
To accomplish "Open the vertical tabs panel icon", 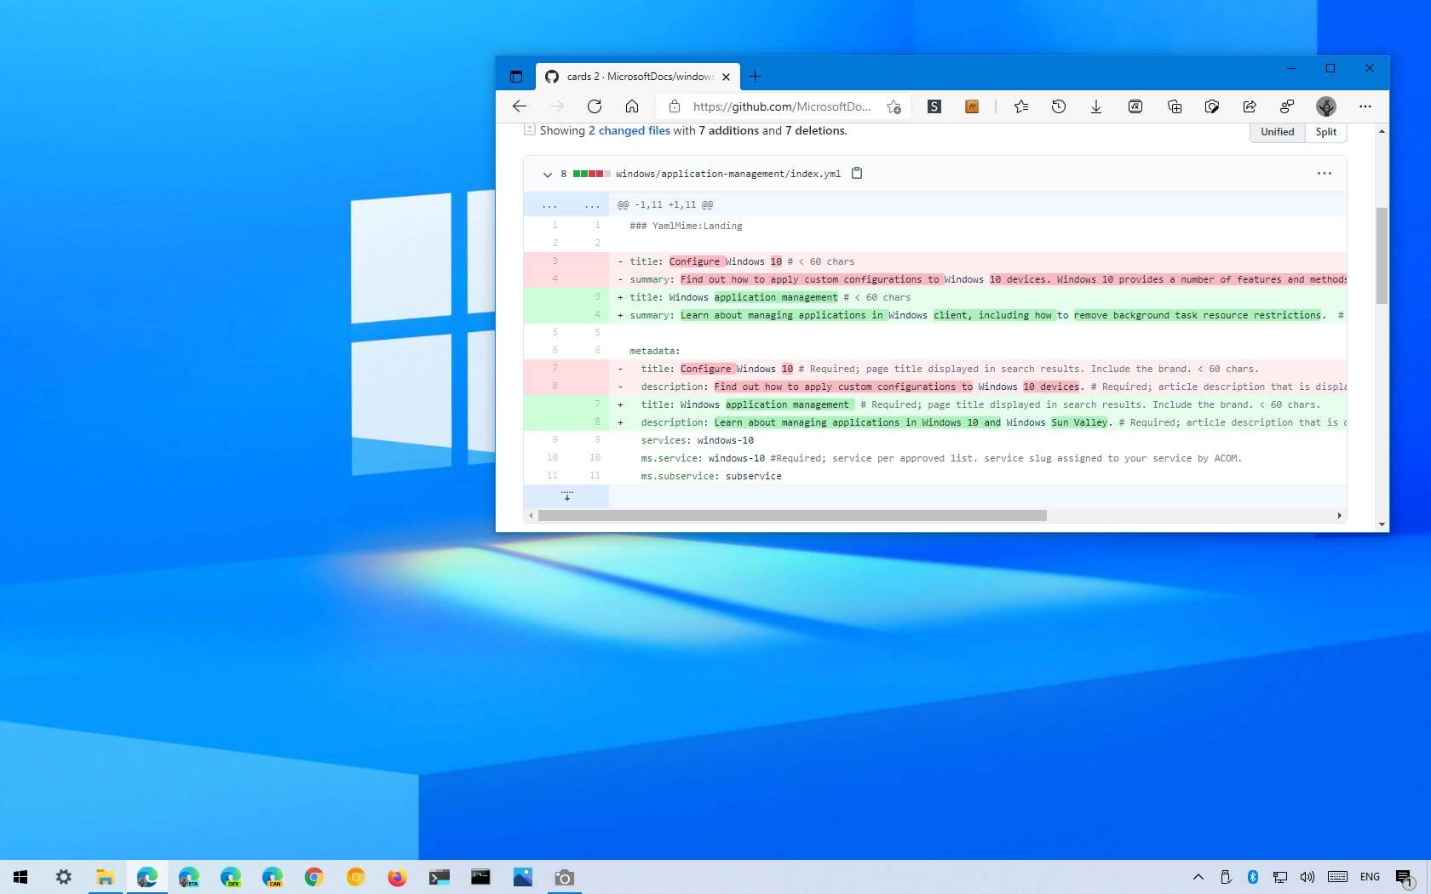I will [x=515, y=77].
